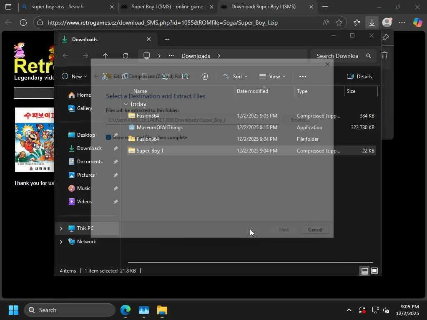Switch Explorer to details list view icon
427x320 pixels.
click(364, 271)
